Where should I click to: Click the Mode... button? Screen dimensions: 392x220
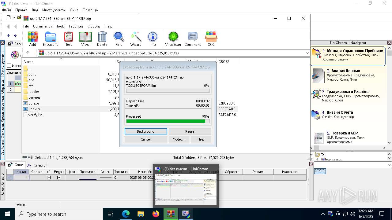click(179, 139)
